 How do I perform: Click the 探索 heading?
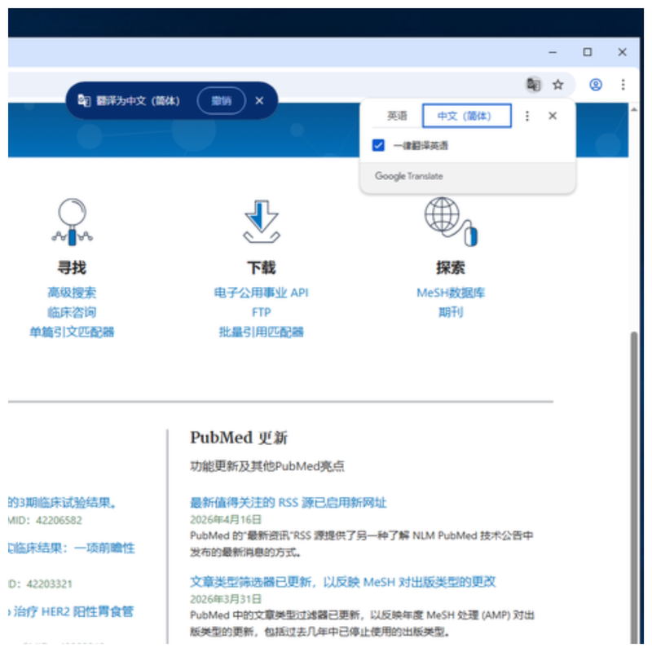(451, 267)
